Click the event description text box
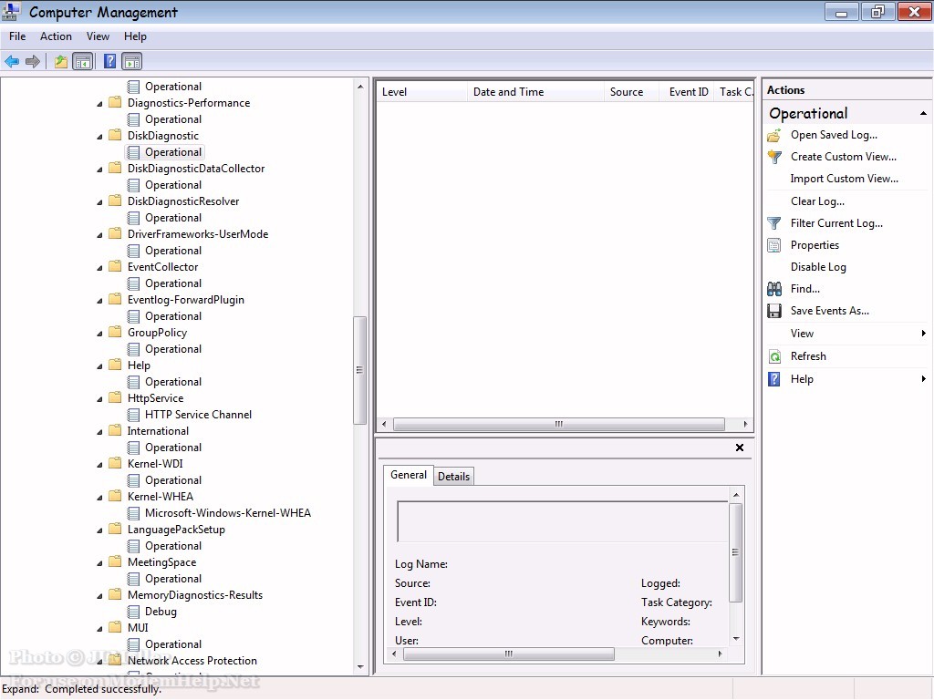This screenshot has height=700, width=934. tap(562, 521)
